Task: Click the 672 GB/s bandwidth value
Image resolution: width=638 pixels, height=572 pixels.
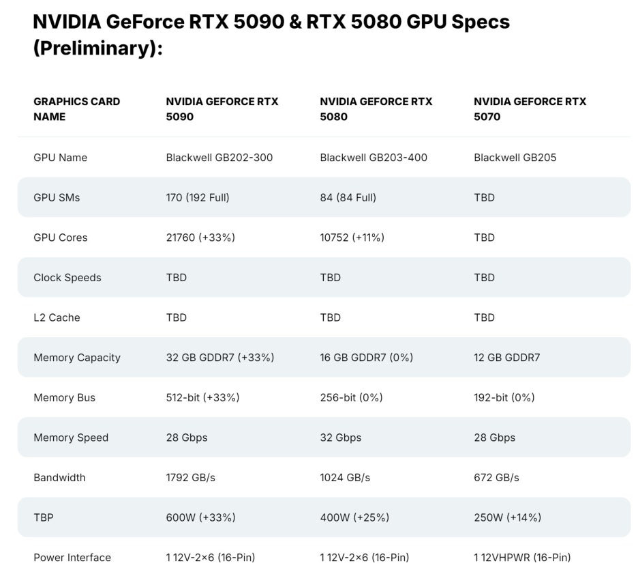Action: pyautogui.click(x=496, y=478)
